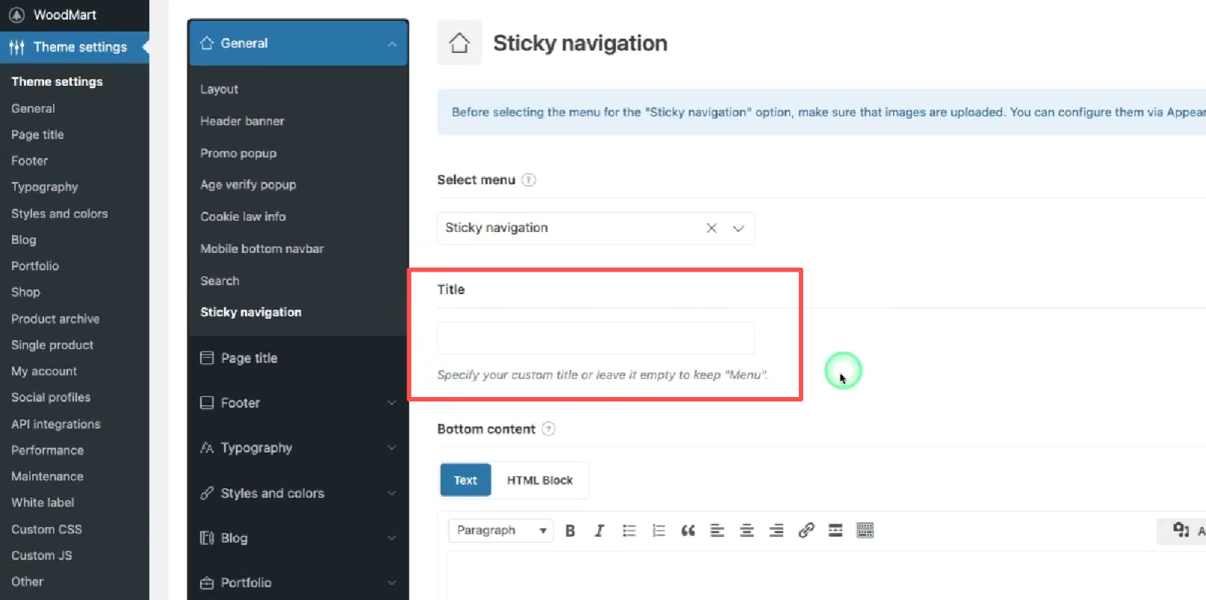This screenshot has height=600, width=1206.
Task: Click the home icon beside the page heading
Action: (x=460, y=43)
